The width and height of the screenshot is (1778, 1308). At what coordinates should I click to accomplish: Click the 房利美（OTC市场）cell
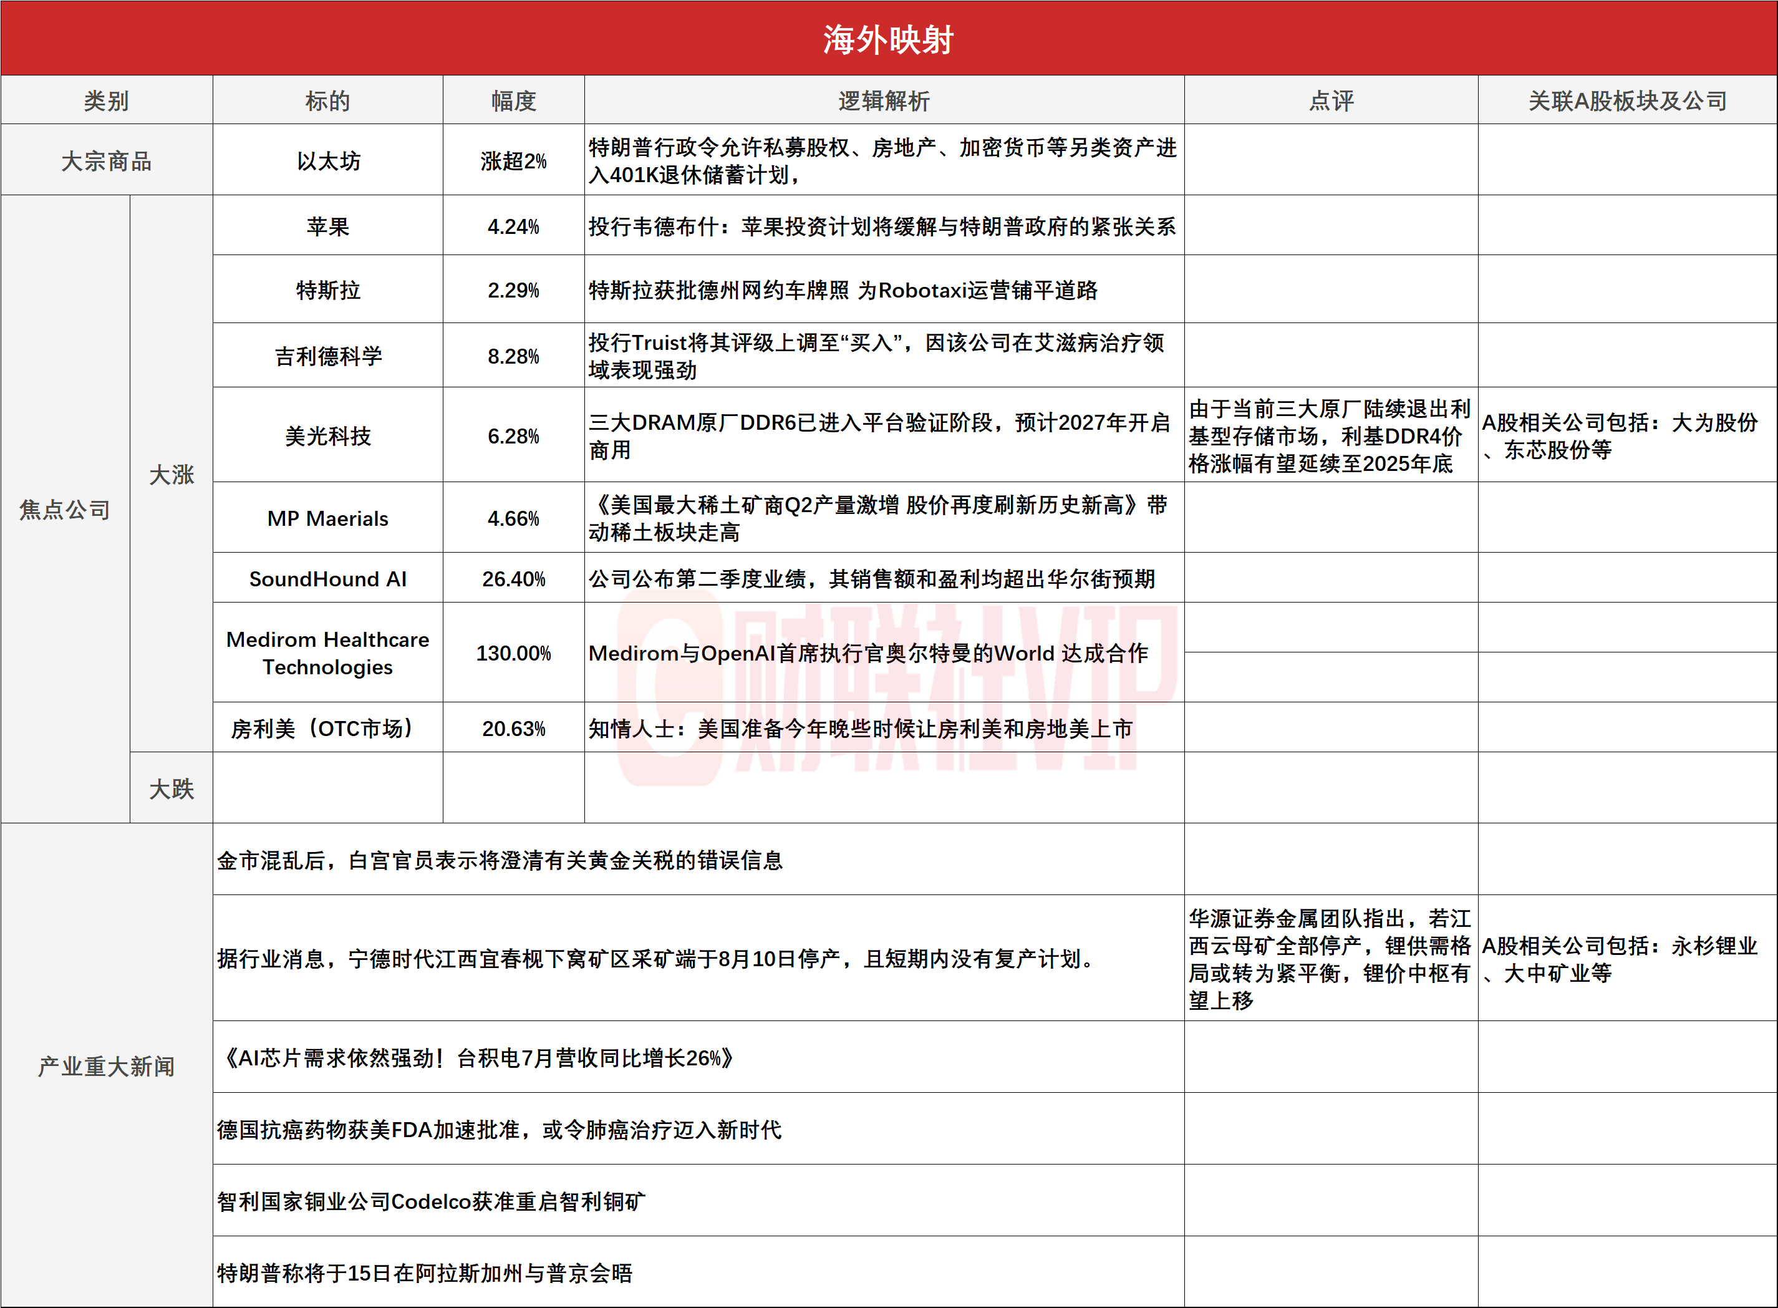pyautogui.click(x=328, y=728)
